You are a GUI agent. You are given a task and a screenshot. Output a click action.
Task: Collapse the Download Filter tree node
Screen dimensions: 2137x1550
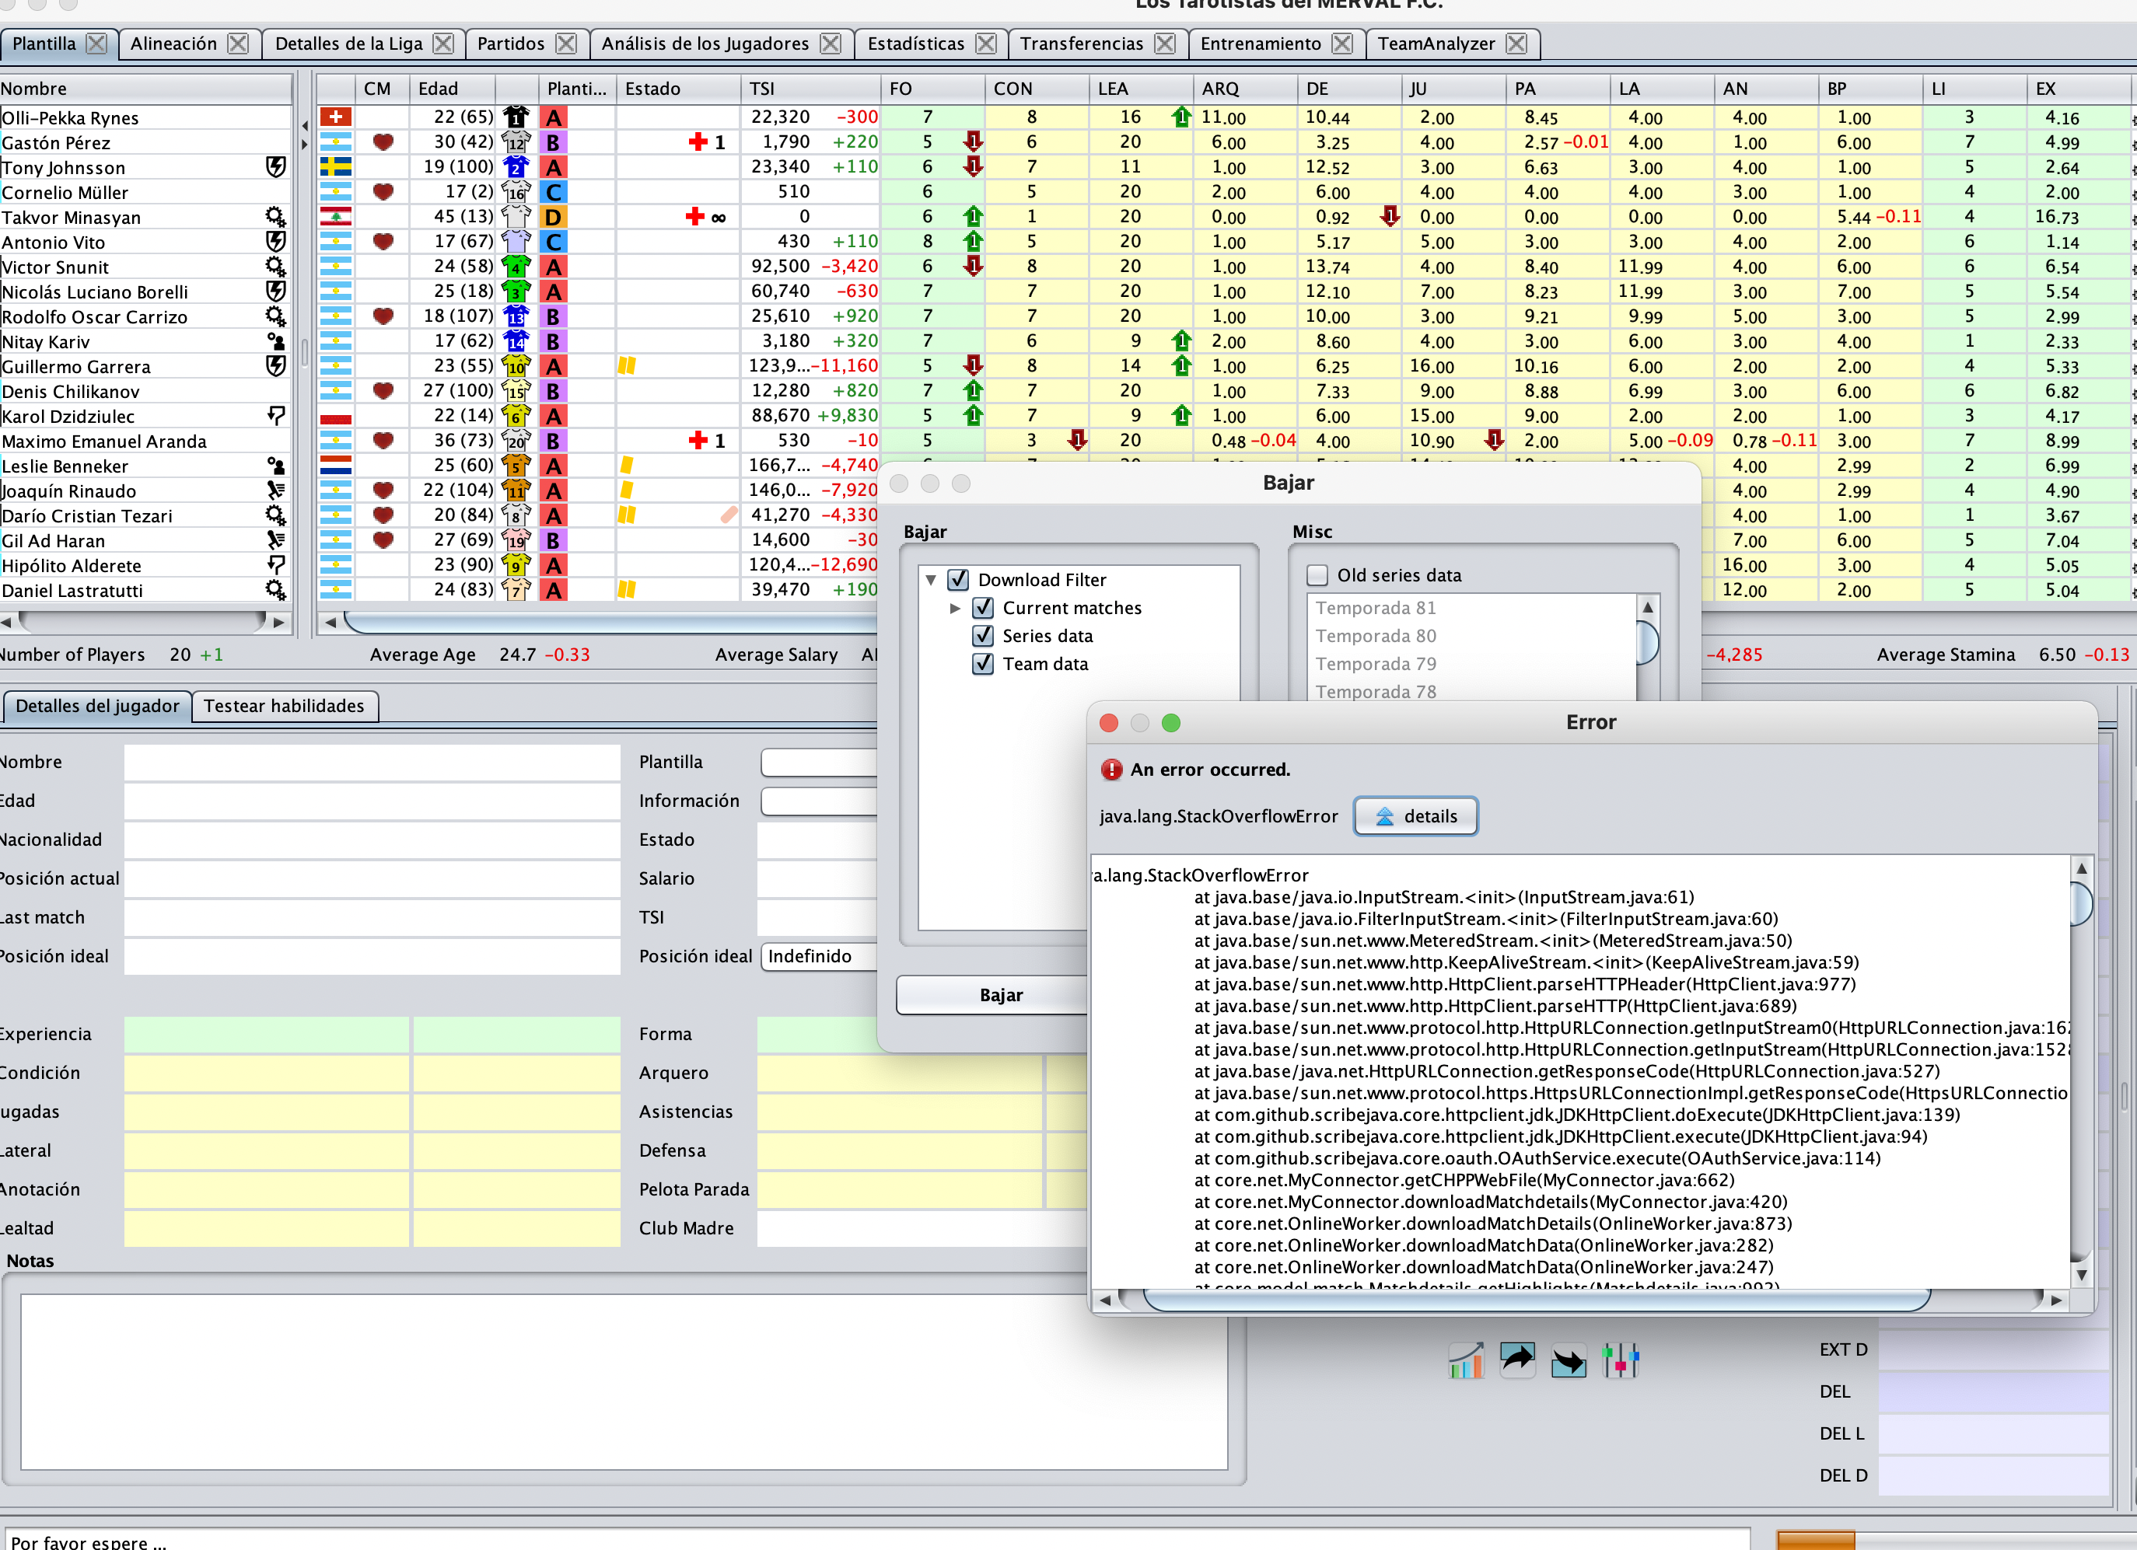pos(931,579)
